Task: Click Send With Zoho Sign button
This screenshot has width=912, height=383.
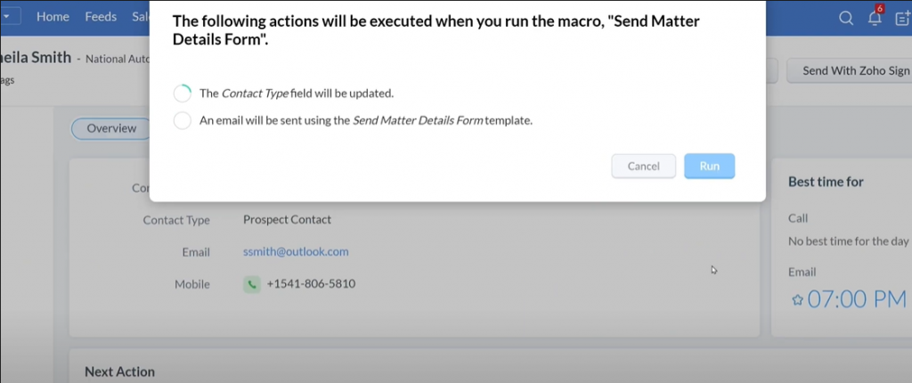Action: 851,71
